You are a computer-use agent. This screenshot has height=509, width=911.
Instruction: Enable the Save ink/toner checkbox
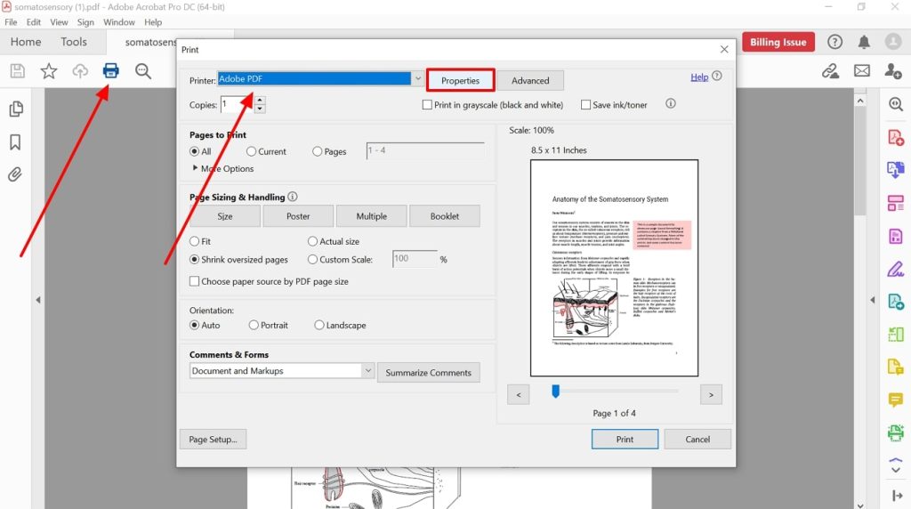(585, 105)
